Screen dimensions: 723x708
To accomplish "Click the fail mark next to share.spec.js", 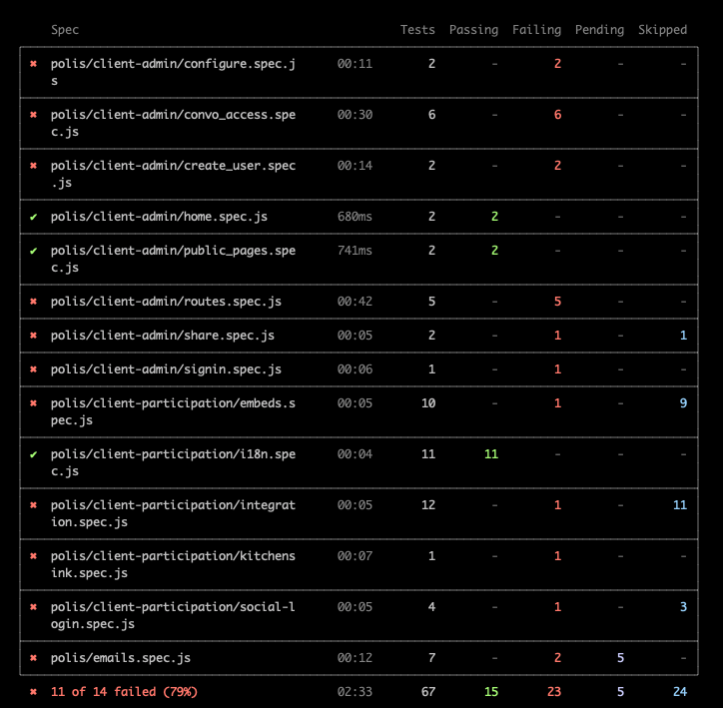I will click(33, 336).
